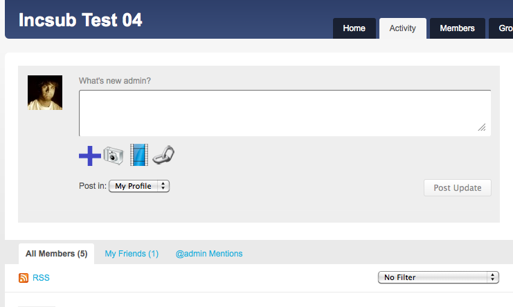Open the No Filter dropdown

point(438,277)
